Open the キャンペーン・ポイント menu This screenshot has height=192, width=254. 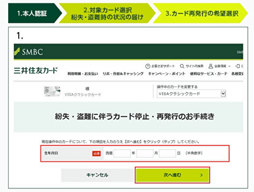click(167, 74)
